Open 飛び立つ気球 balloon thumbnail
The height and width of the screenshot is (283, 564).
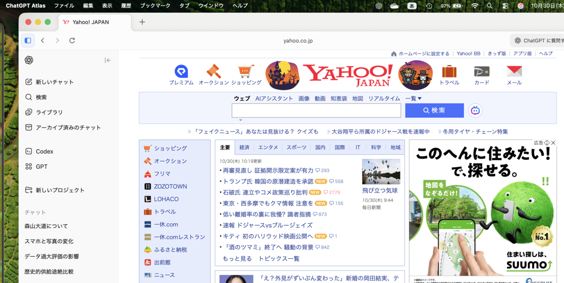381,172
